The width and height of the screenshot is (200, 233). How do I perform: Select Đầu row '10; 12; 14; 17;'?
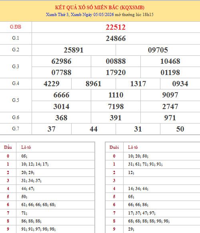35,164
